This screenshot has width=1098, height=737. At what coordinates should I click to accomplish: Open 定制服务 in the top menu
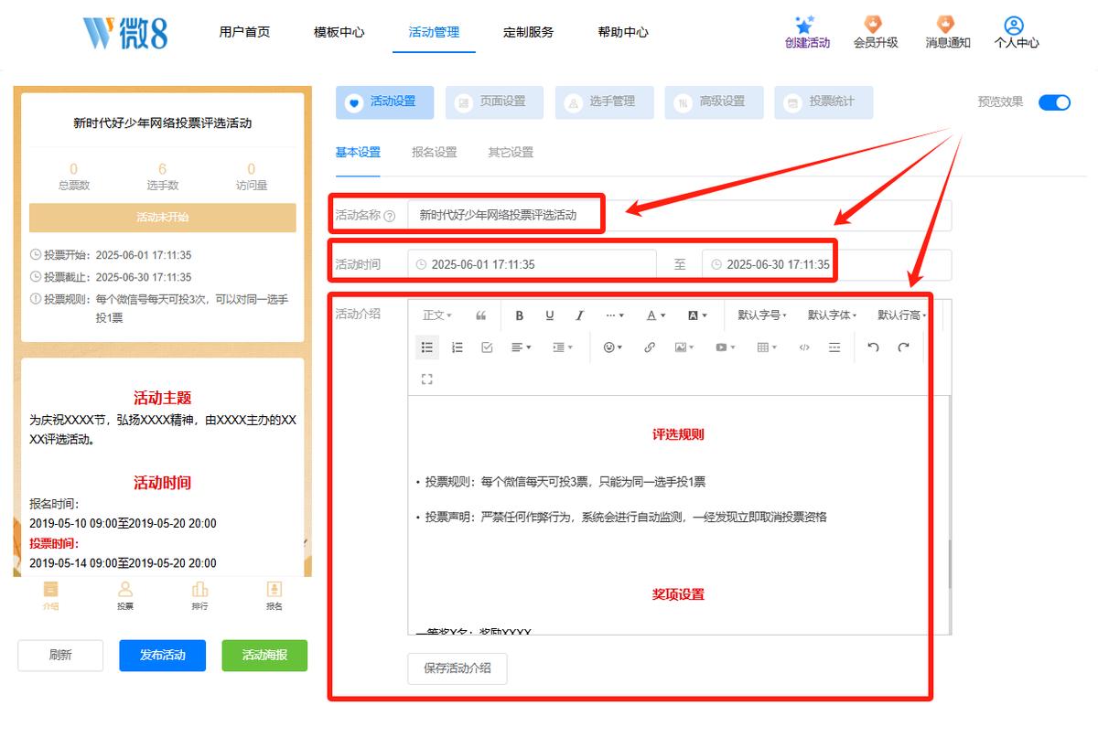click(528, 32)
